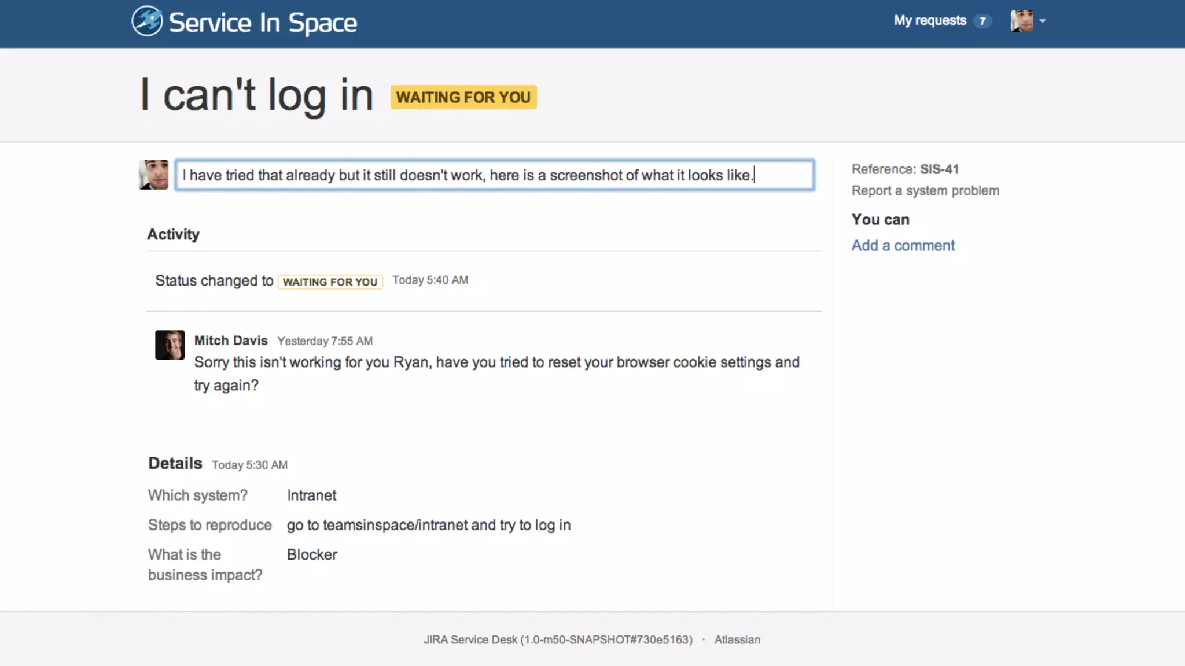
Task: Click the SIS-41 reference number
Action: (939, 169)
